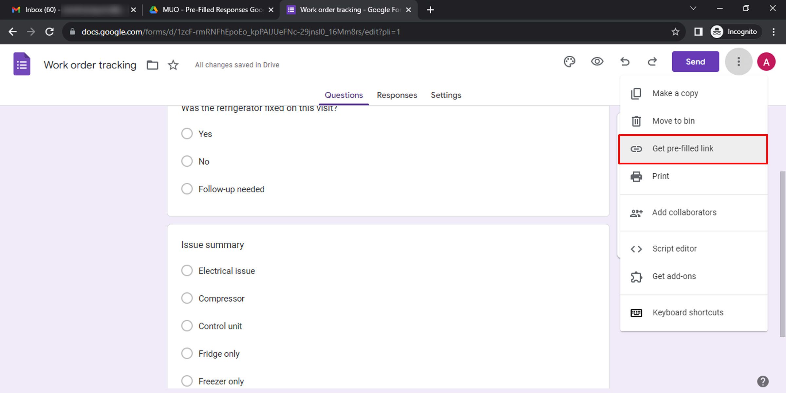Viewport: 786px width, 393px height.
Task: Select the Yes answer option
Action: (187, 133)
